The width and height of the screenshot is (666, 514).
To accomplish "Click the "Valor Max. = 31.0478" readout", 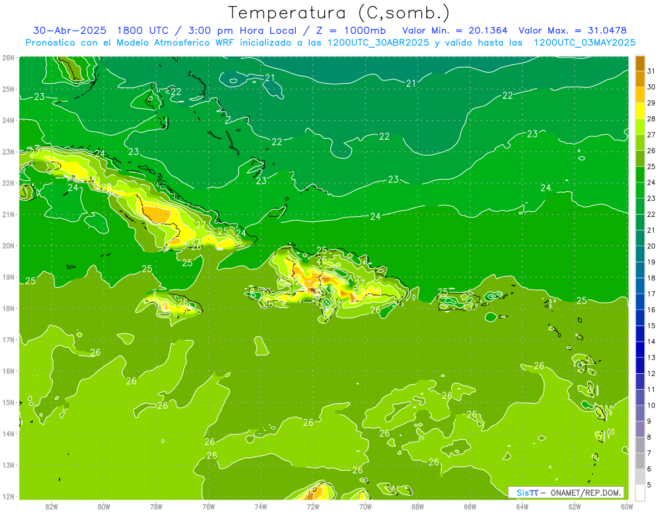I will pos(573,30).
